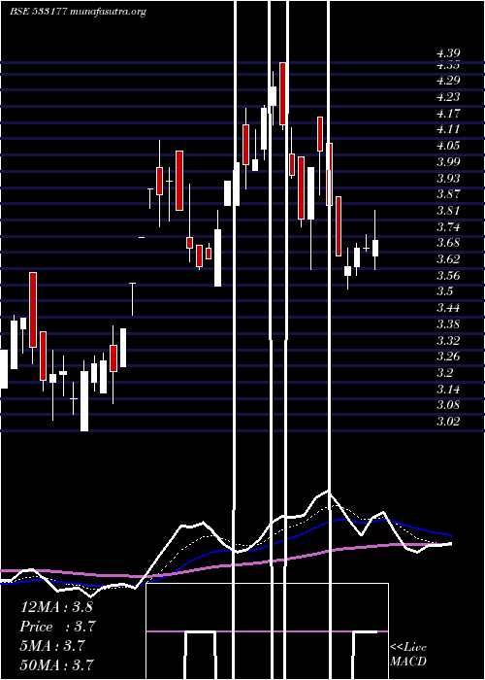This screenshot has height=680, width=485.
Task: Click the 4.29 price axis label
Action: click(448, 81)
